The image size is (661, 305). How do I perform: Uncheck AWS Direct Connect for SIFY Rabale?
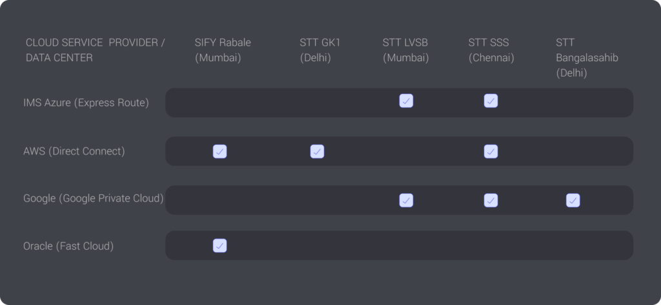pos(219,151)
